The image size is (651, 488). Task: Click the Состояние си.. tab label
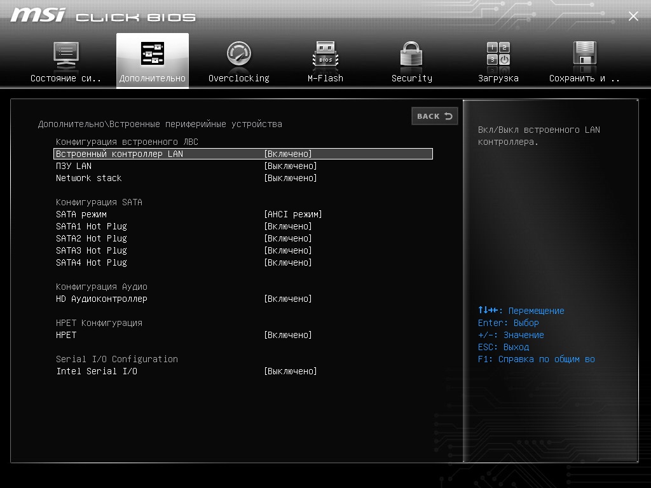point(65,78)
